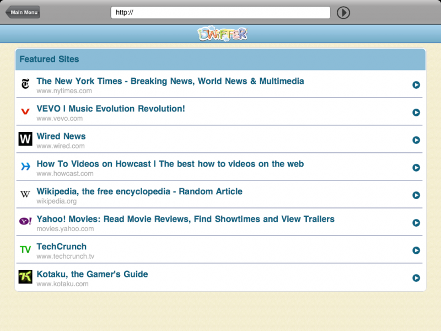Click the arrow icon on the Yahoo! Movies row
Viewport: 441px width, 331px height.
click(416, 223)
